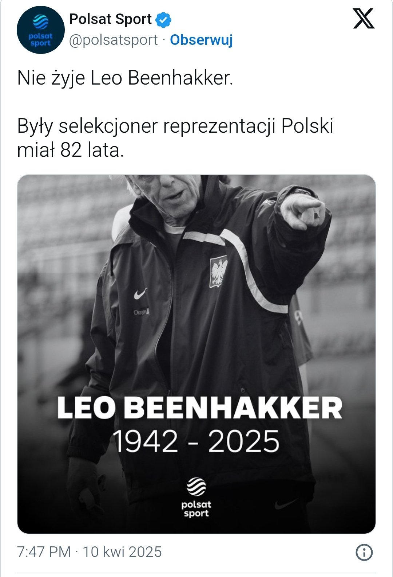
Task: Click the blue verified badge
Action: pos(163,20)
